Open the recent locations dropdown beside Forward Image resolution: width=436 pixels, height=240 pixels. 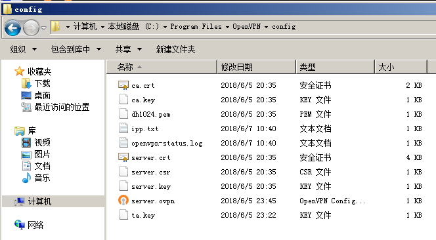pyautogui.click(x=43, y=28)
